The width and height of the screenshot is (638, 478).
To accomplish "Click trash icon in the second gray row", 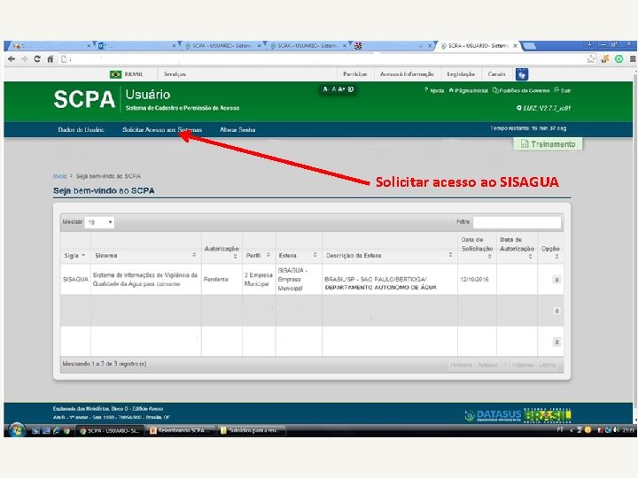I will pyautogui.click(x=556, y=311).
